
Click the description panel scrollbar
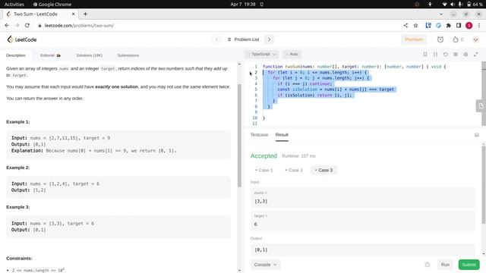[239, 135]
